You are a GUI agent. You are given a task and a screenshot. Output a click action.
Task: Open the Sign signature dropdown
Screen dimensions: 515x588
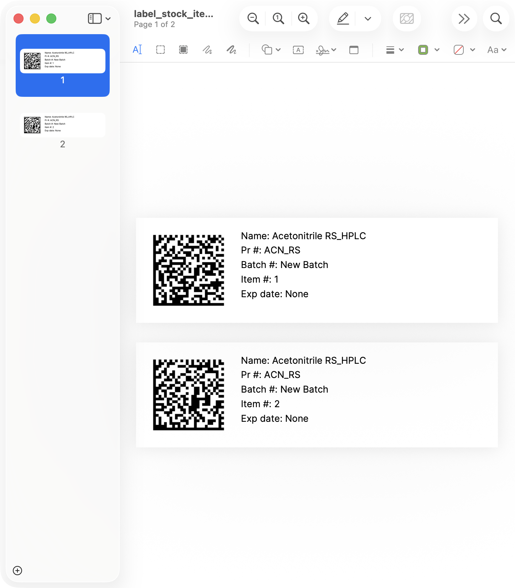[326, 50]
